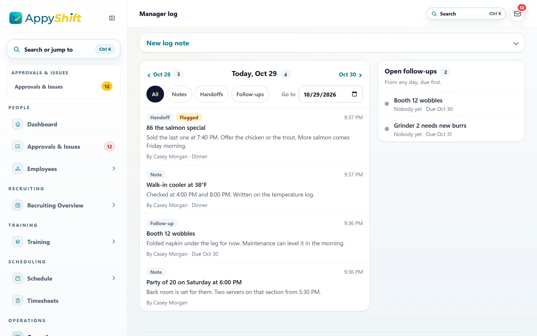Open the mail inbox icon

pos(517,14)
